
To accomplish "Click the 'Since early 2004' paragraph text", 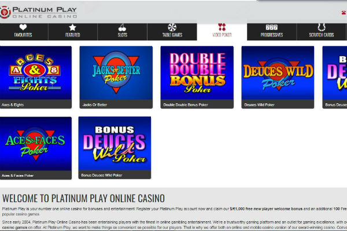I will [x=175, y=225].
